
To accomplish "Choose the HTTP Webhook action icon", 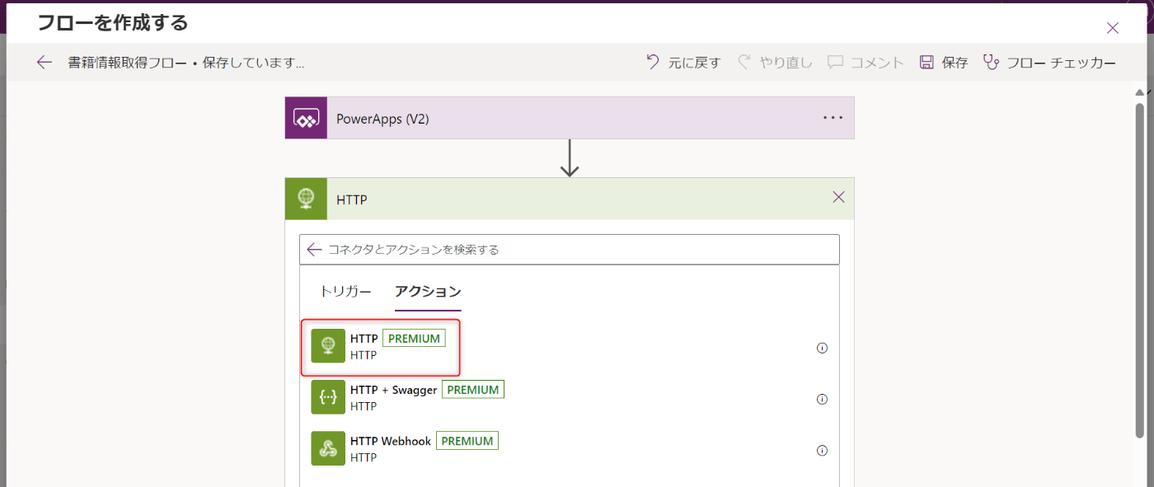I will 328,448.
